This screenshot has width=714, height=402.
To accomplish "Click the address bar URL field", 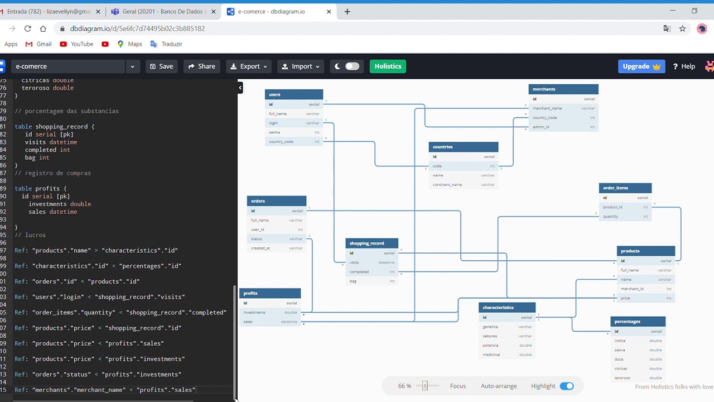I will [357, 28].
